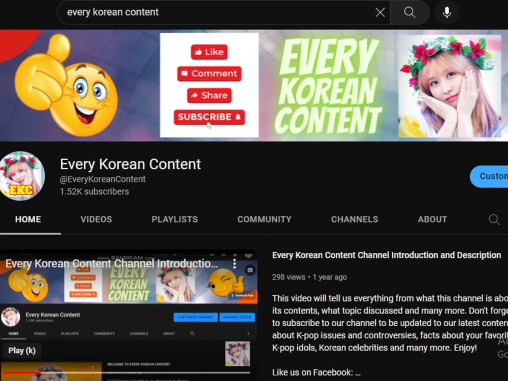Open the VIDEOS tab

point(96,219)
